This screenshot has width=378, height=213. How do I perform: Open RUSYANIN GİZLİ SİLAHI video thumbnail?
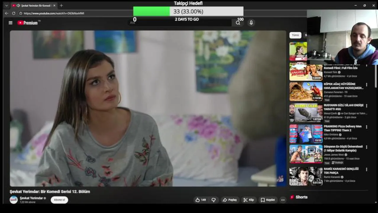306,113
